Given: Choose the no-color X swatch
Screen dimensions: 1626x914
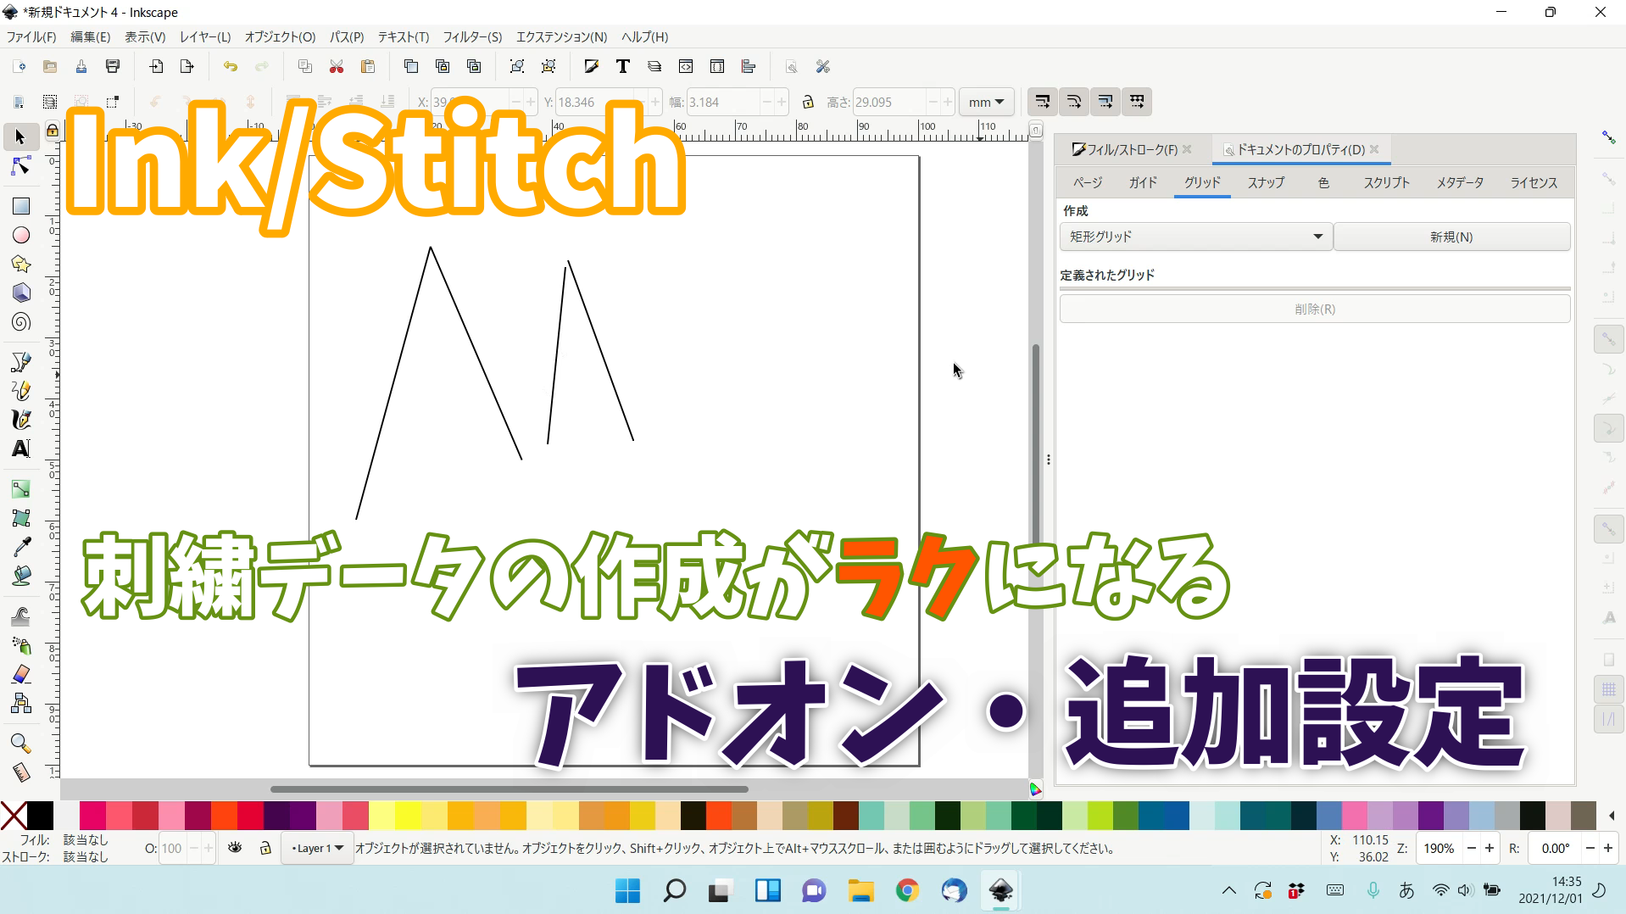Looking at the screenshot, I should (14, 816).
